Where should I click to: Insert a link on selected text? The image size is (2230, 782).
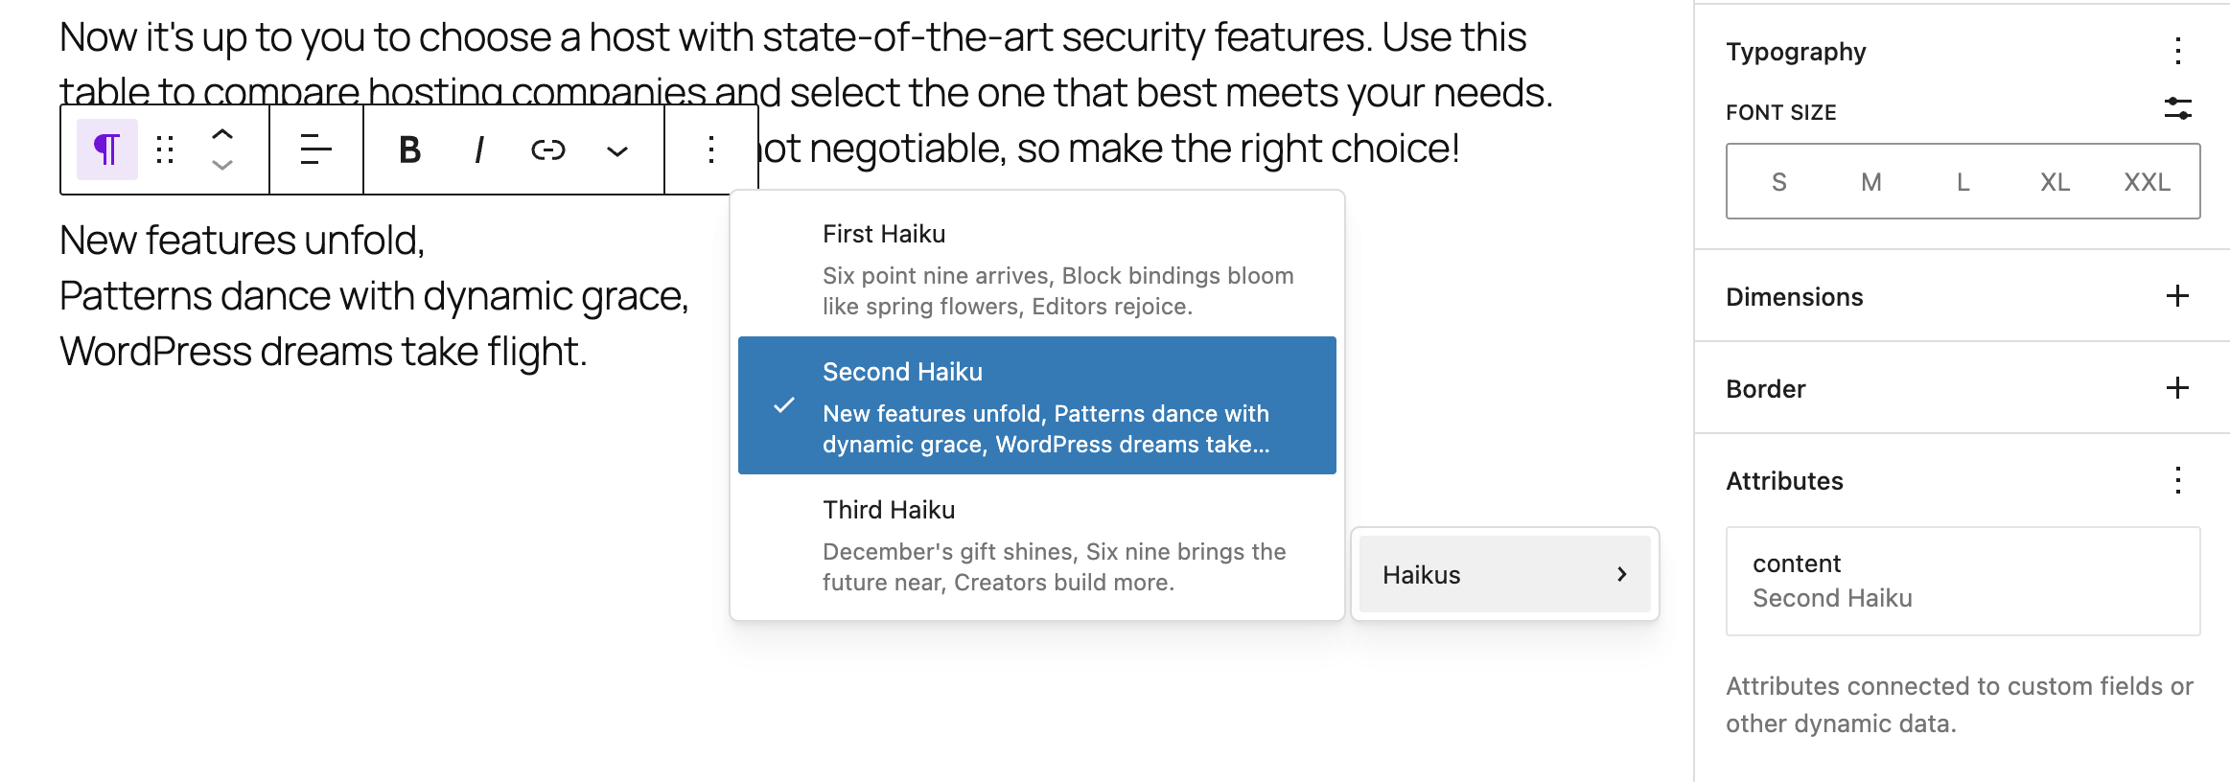(549, 149)
